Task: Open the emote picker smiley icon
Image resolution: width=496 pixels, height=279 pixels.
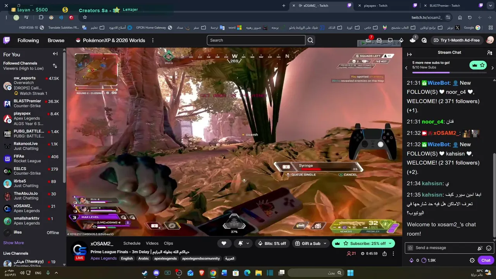Action: click(489, 248)
